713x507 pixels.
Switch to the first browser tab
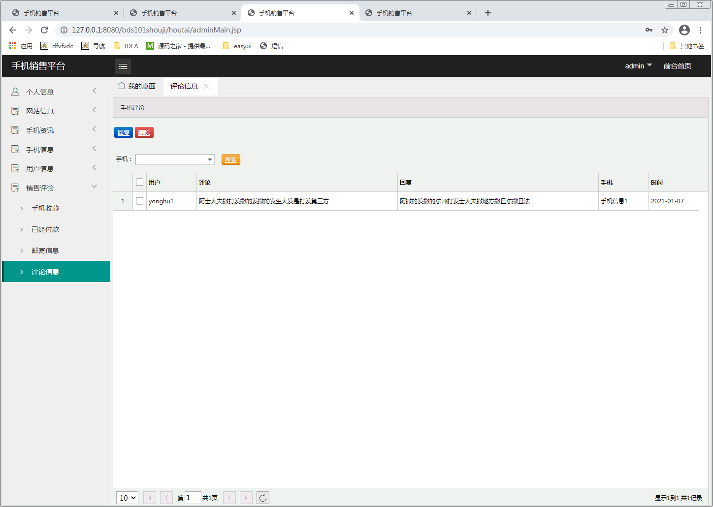(x=64, y=13)
